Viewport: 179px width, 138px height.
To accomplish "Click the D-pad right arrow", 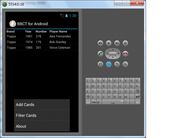I will coord(119,54).
